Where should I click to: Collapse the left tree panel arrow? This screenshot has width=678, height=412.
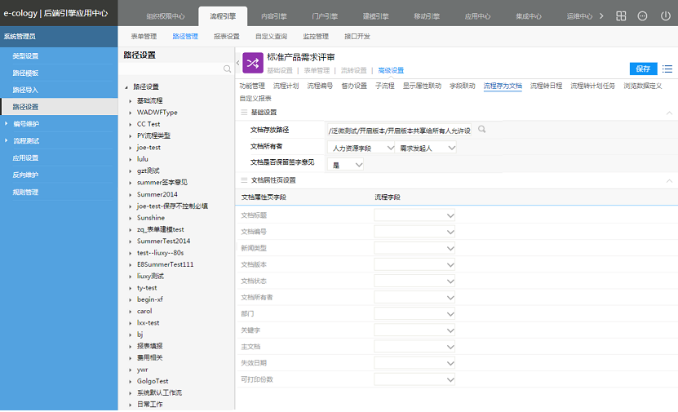(237, 63)
